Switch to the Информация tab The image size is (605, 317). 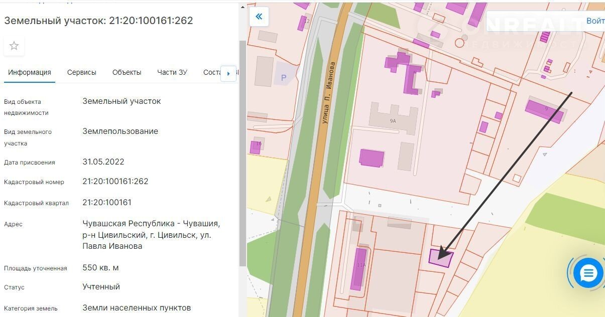[x=30, y=72]
